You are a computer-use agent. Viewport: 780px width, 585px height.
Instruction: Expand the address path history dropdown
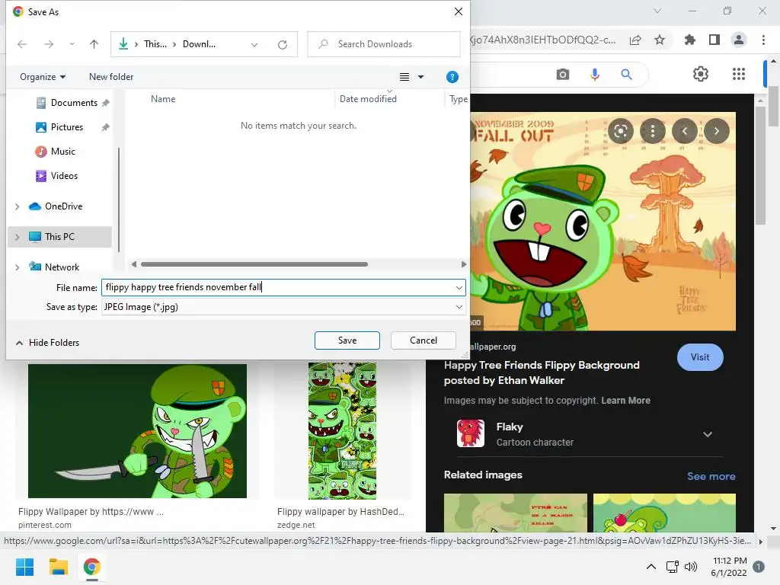254,45
